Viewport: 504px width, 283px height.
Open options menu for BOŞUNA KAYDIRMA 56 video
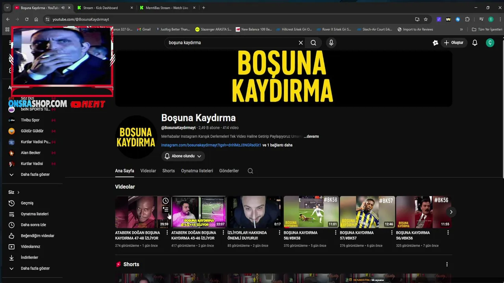click(x=448, y=233)
